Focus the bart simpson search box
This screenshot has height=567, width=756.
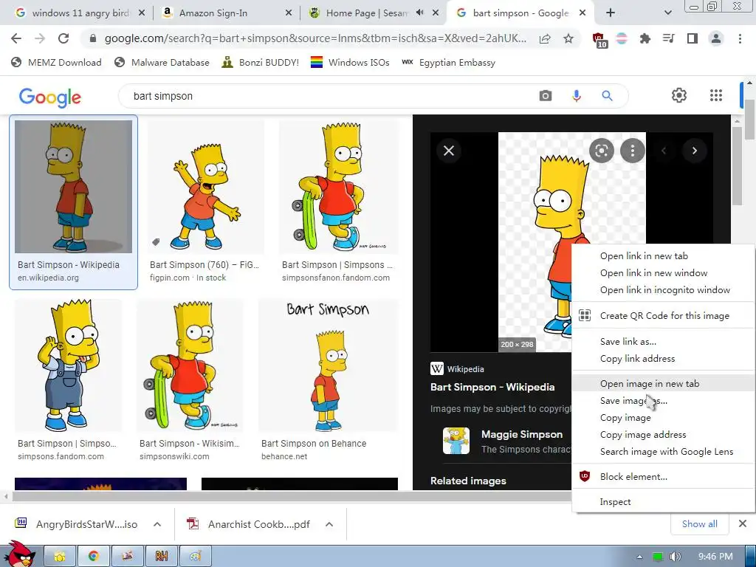pyautogui.click(x=328, y=96)
